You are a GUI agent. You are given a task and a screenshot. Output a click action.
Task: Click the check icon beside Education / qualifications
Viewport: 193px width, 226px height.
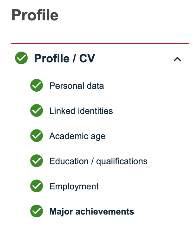(x=37, y=161)
